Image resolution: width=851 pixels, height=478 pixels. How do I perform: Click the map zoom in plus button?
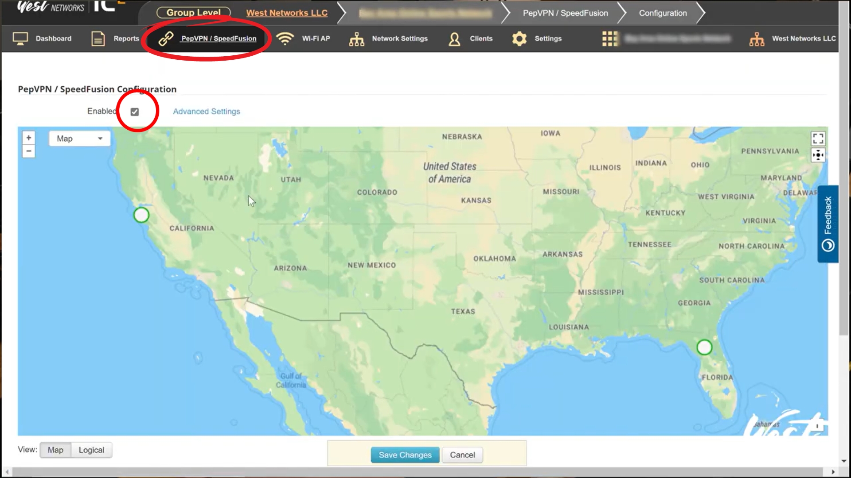tap(29, 138)
